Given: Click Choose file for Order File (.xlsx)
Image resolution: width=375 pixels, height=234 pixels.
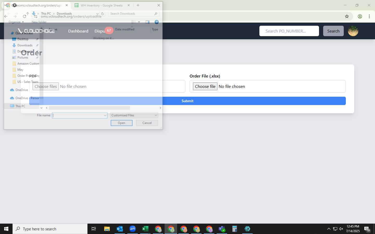Looking at the screenshot, I should pos(205,86).
